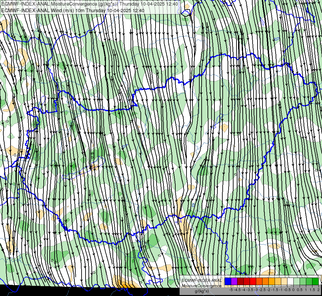
Task: Click the -2.5 legend tick label
Action: point(262,290)
